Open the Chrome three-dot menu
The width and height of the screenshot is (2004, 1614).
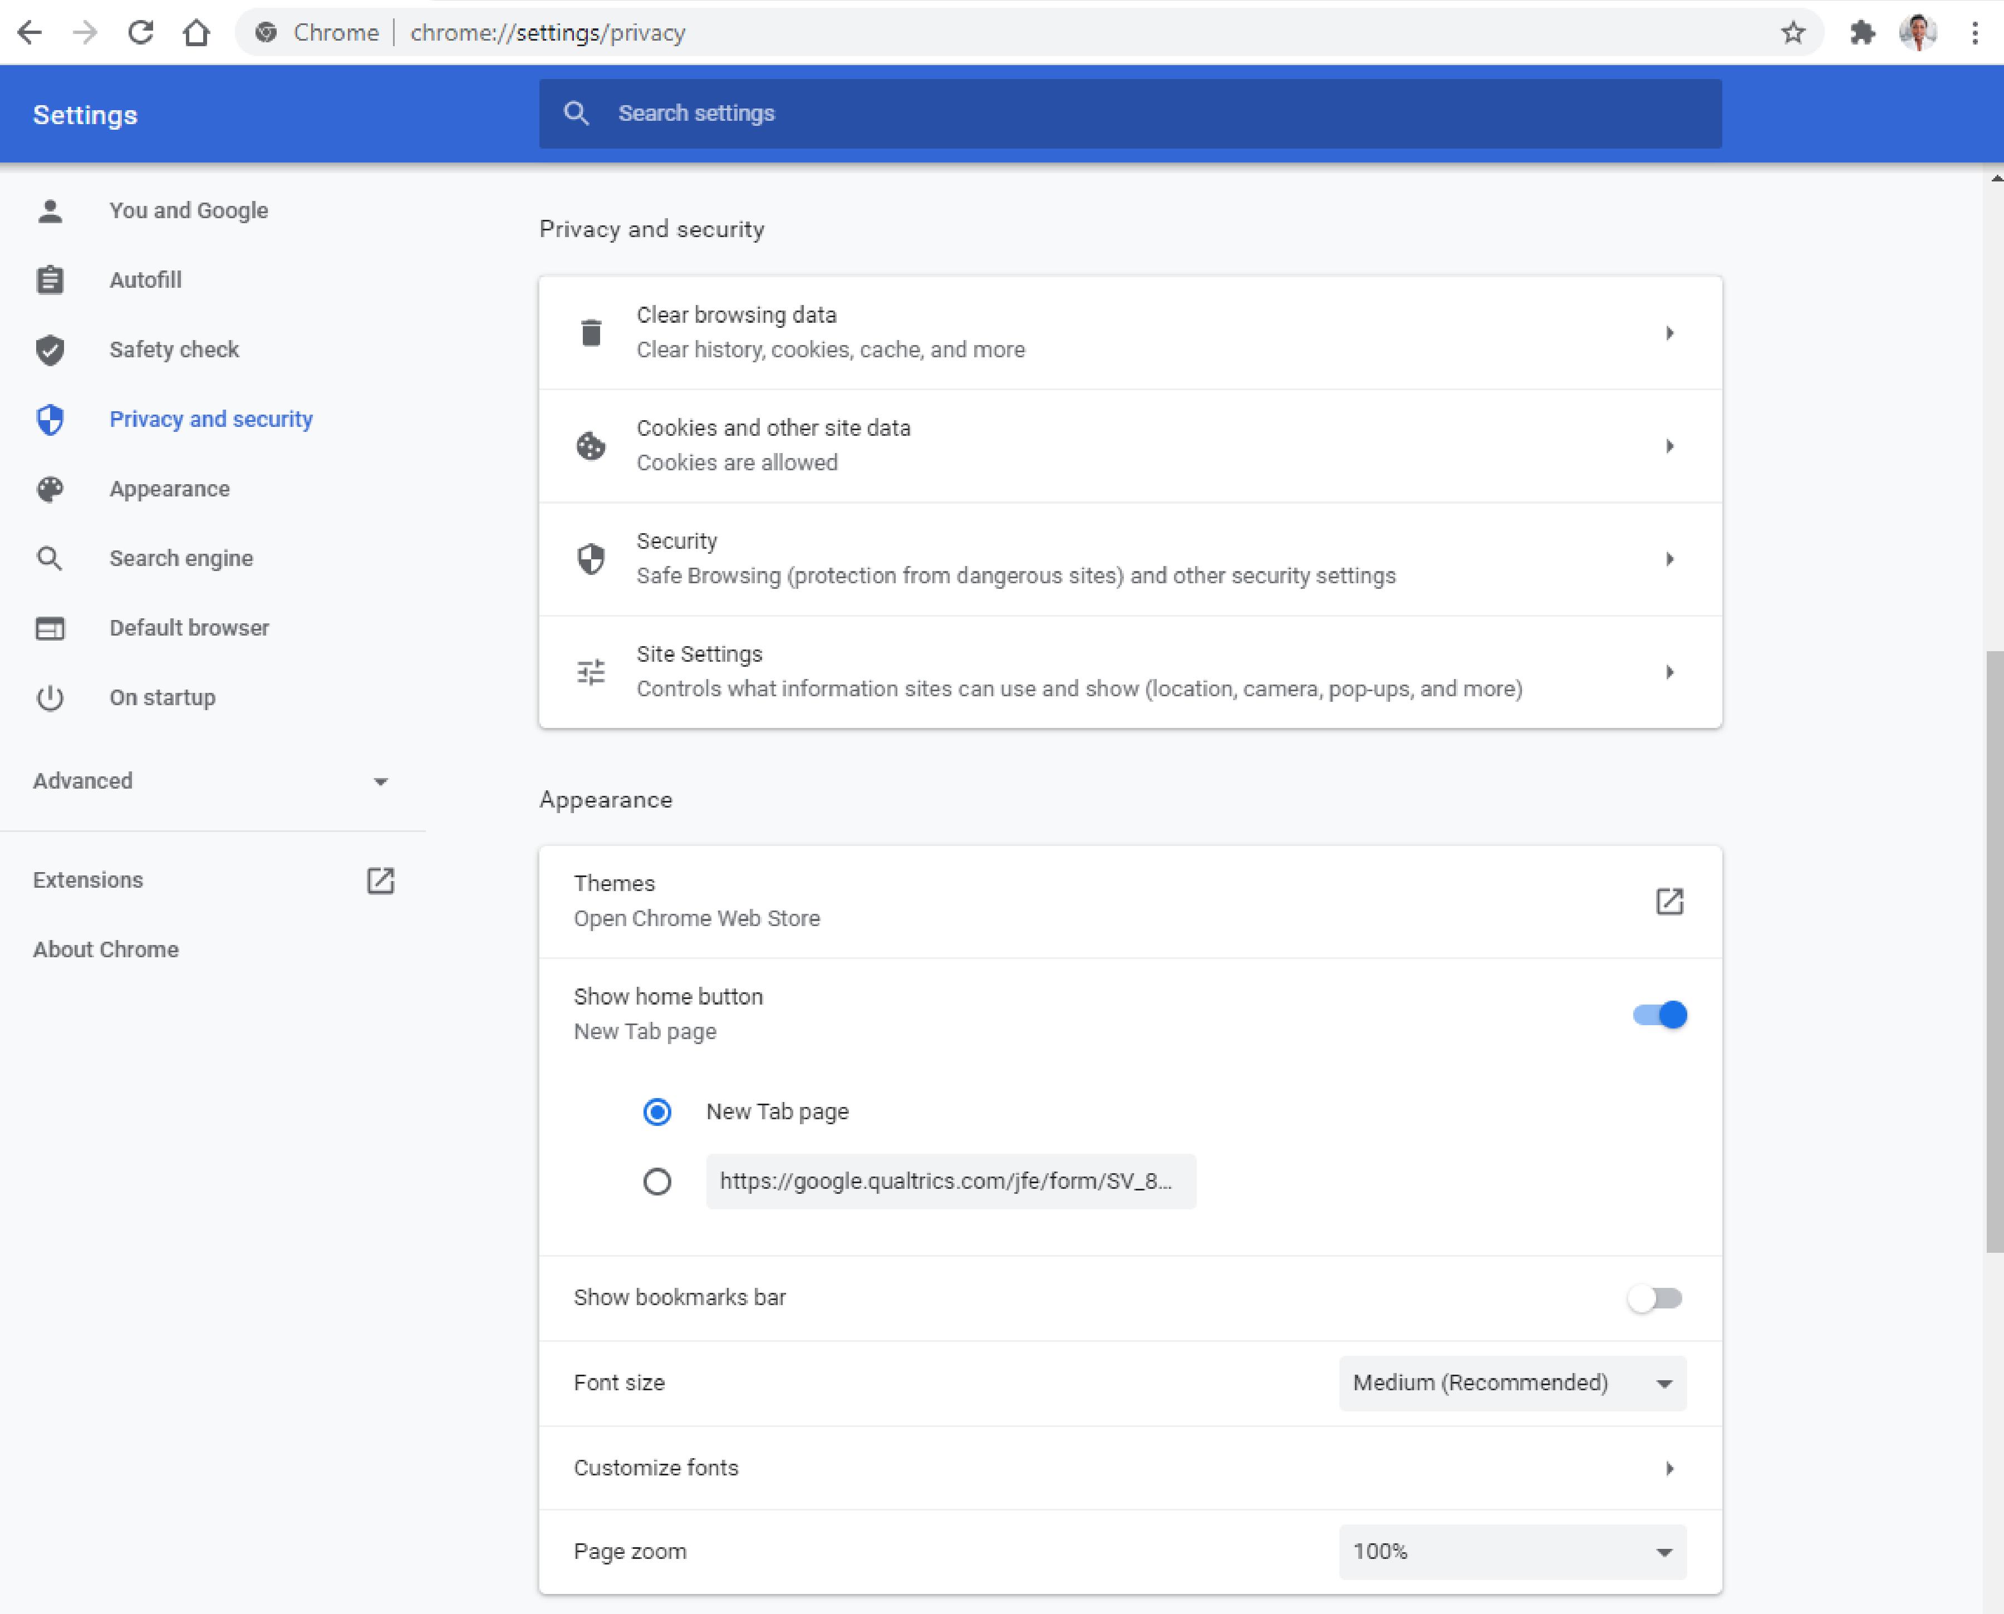coord(1974,33)
